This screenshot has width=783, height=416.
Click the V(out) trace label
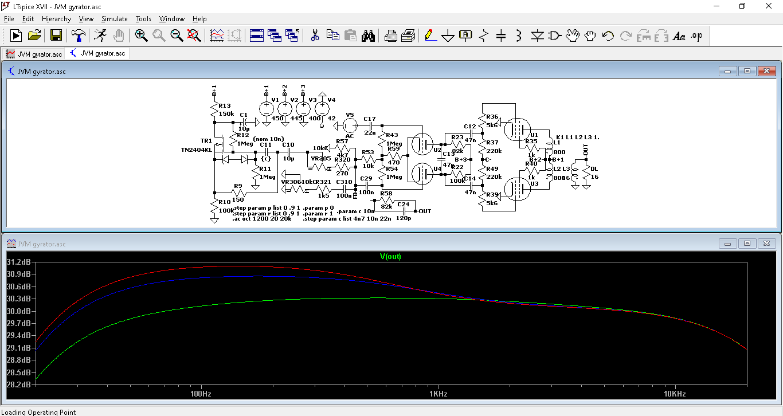pyautogui.click(x=390, y=257)
